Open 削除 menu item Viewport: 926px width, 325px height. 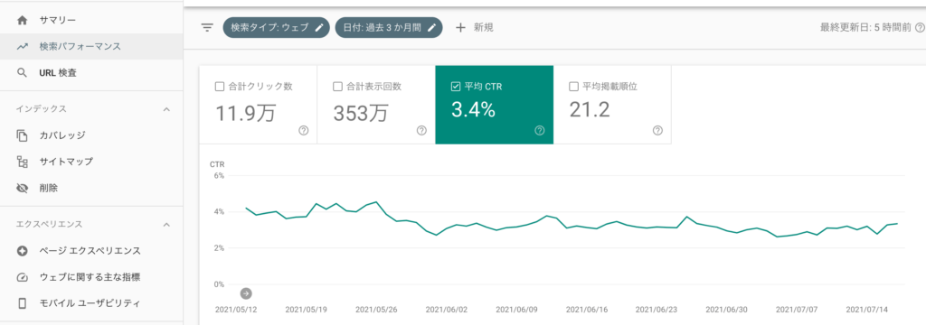[91, 188]
